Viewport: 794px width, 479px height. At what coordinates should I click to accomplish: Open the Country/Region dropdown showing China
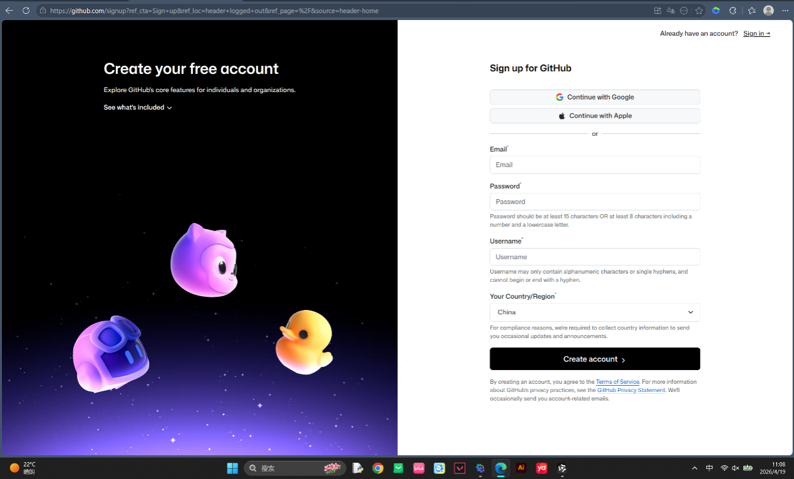(x=595, y=312)
